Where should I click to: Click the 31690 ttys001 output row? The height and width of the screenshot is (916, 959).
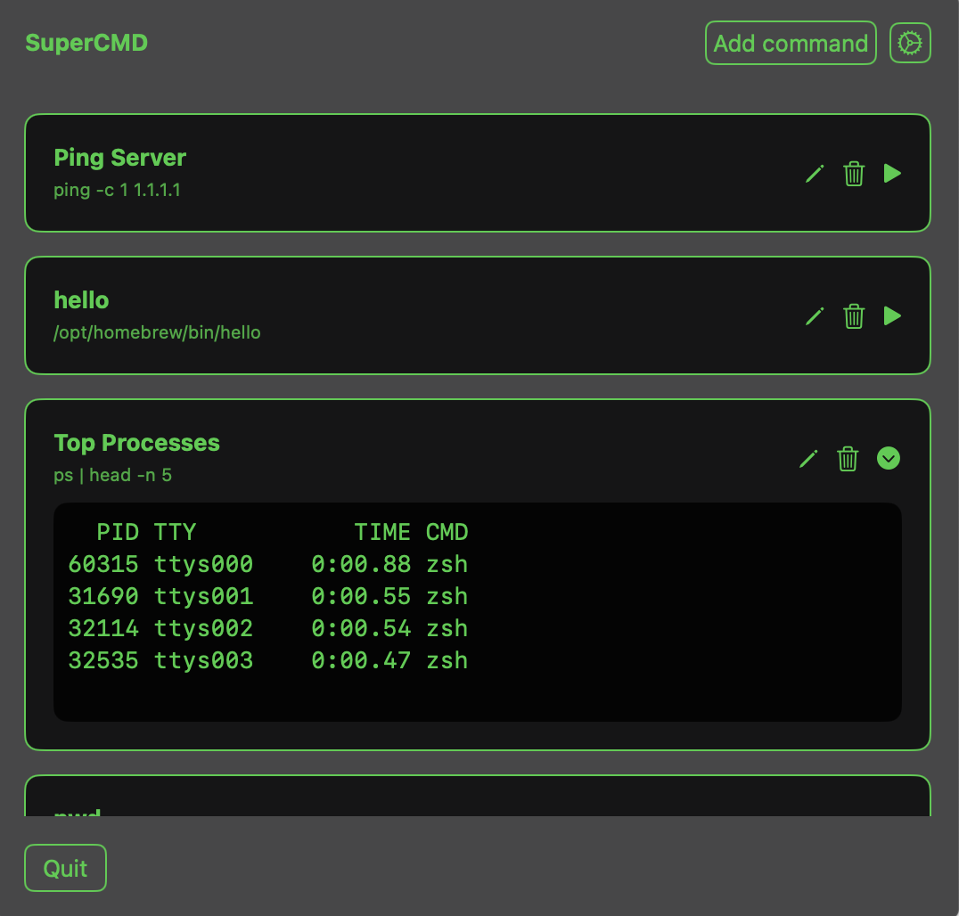(x=268, y=596)
